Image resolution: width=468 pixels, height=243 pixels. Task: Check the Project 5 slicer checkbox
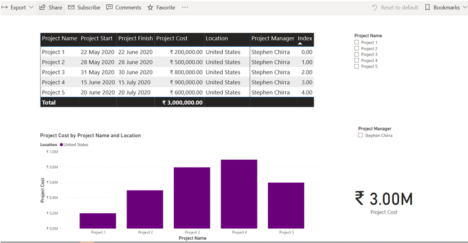pos(357,66)
